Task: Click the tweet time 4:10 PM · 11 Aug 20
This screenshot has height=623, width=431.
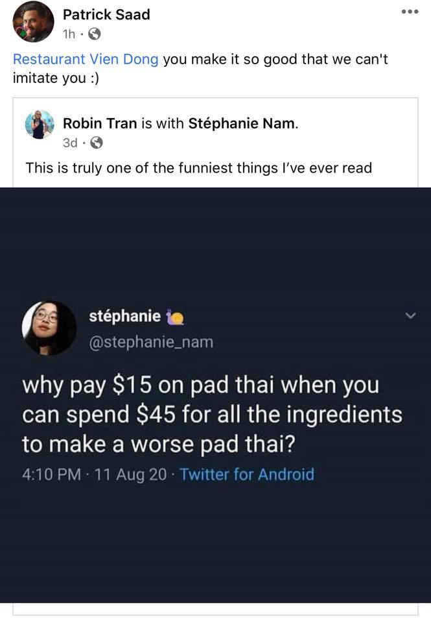Action: click(95, 474)
